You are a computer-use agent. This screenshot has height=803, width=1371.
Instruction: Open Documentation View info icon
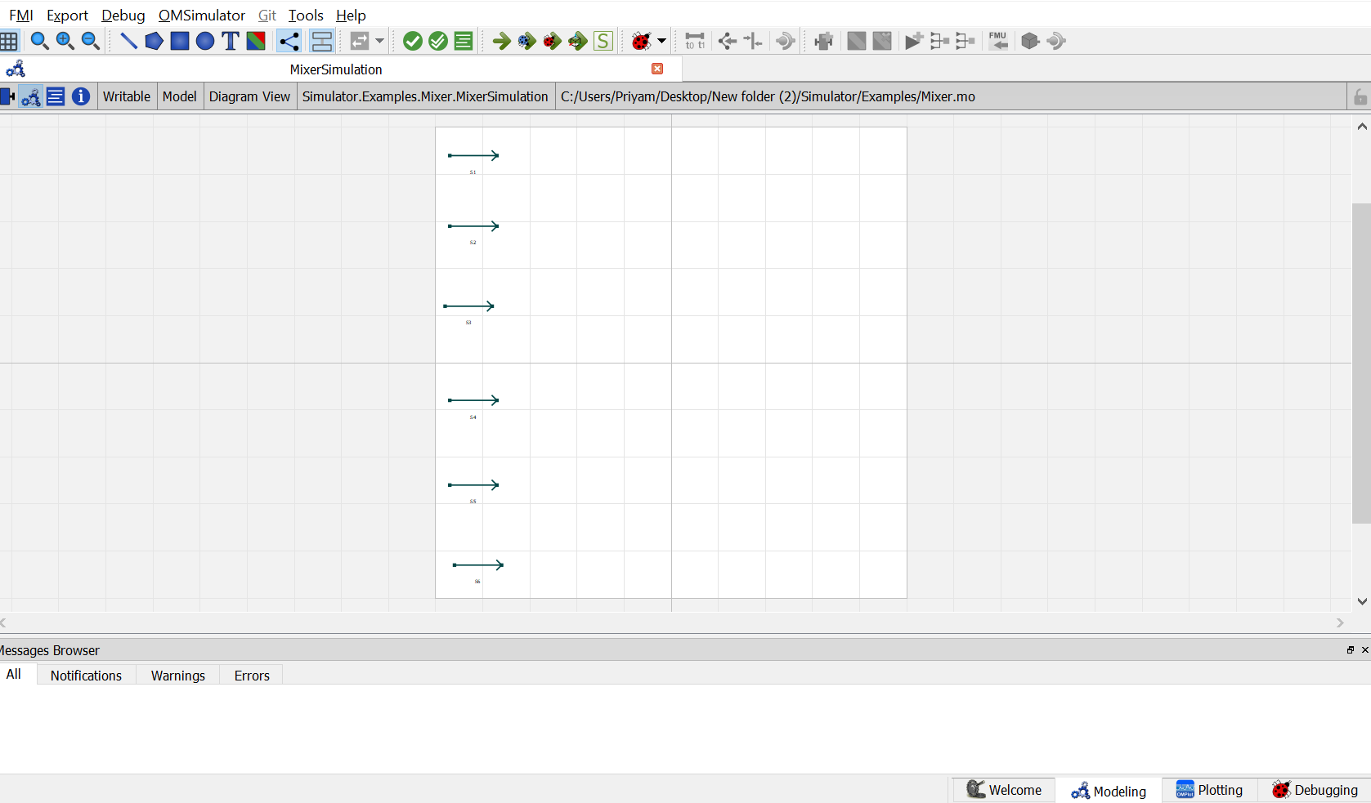pyautogui.click(x=81, y=96)
